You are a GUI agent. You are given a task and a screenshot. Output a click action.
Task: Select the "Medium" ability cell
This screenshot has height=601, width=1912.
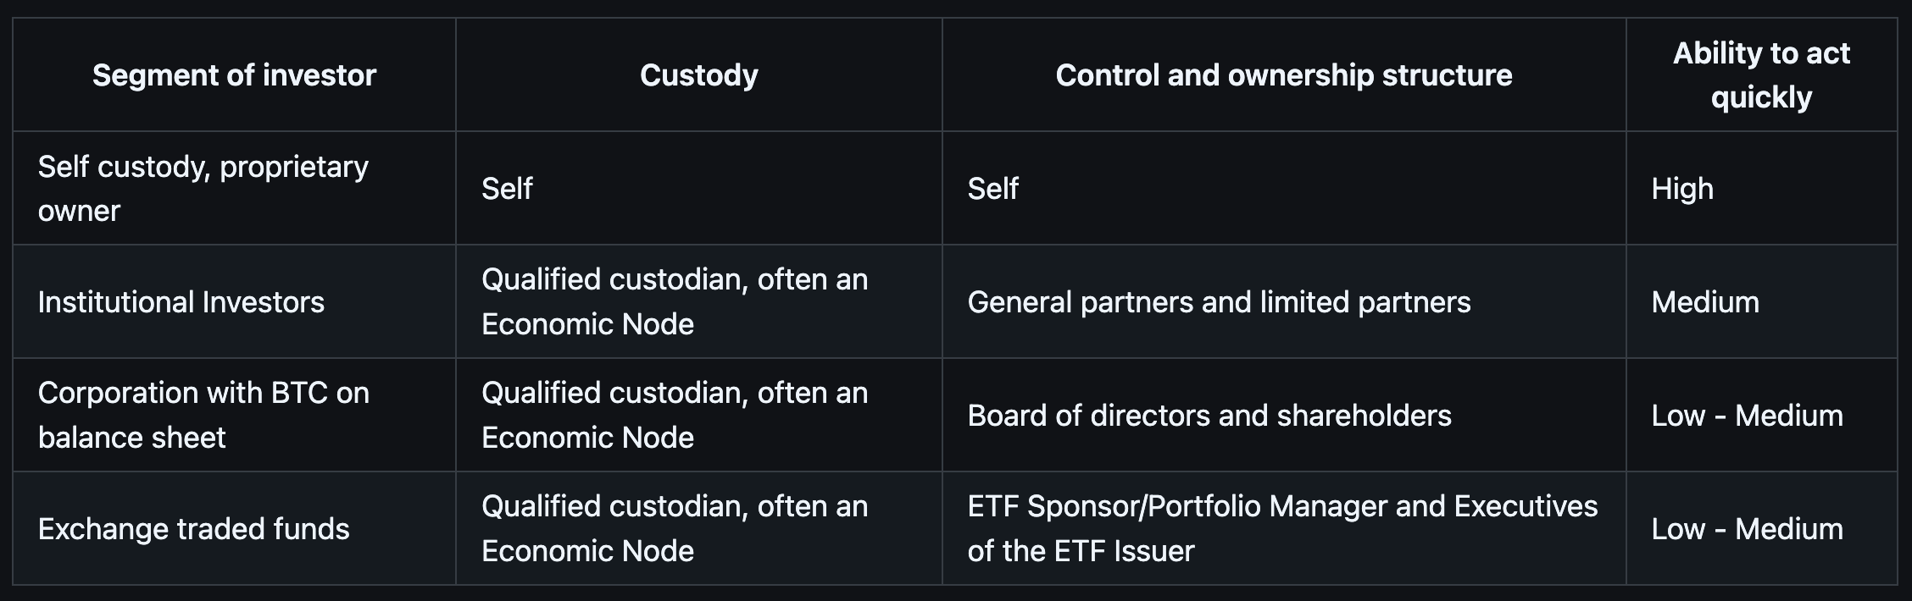(x=1704, y=302)
